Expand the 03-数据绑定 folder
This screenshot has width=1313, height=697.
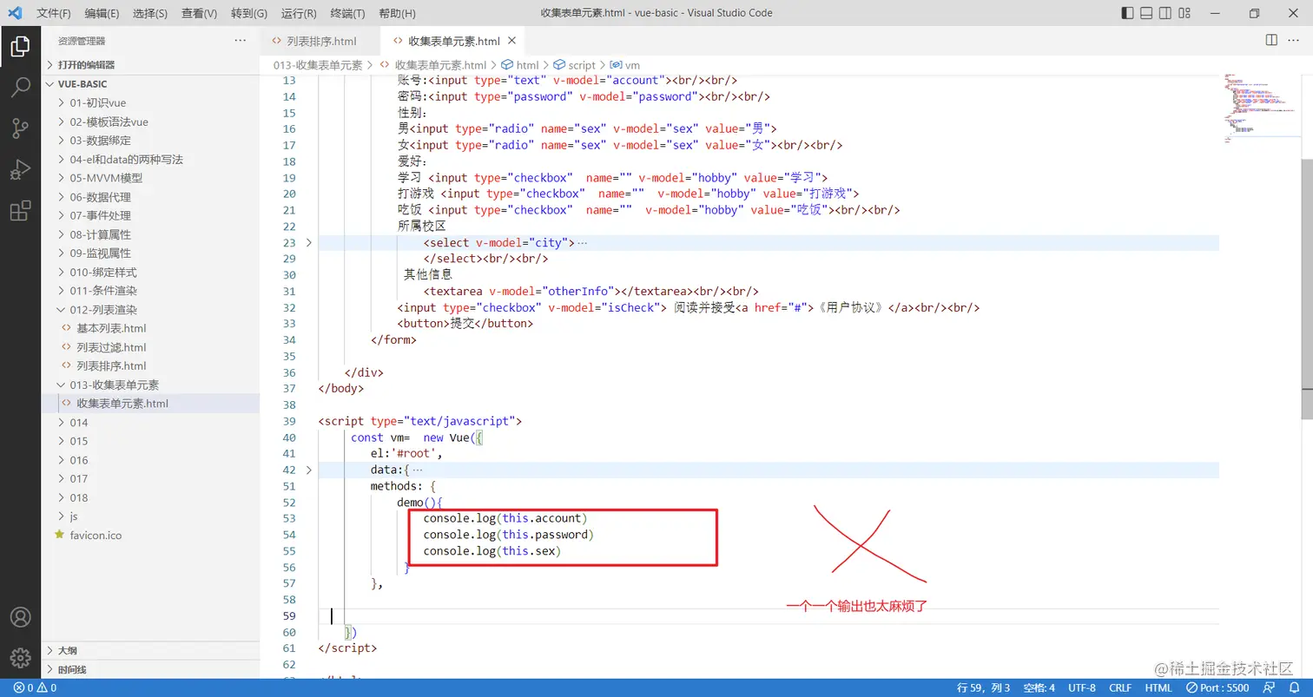click(150, 141)
